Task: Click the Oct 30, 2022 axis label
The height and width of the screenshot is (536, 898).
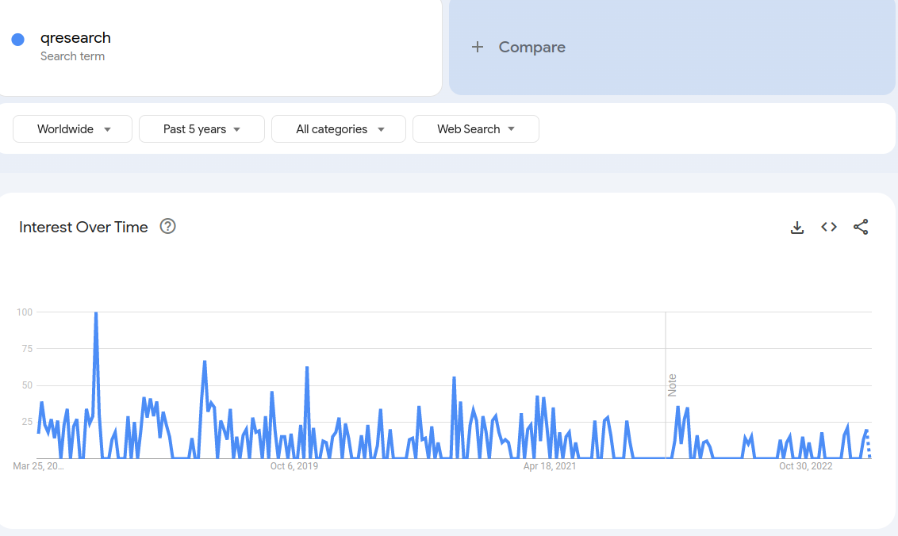Action: (x=805, y=466)
